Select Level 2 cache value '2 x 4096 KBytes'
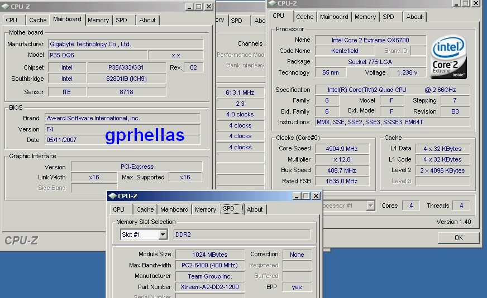Screen dimensions: 487x298 pos(442,170)
